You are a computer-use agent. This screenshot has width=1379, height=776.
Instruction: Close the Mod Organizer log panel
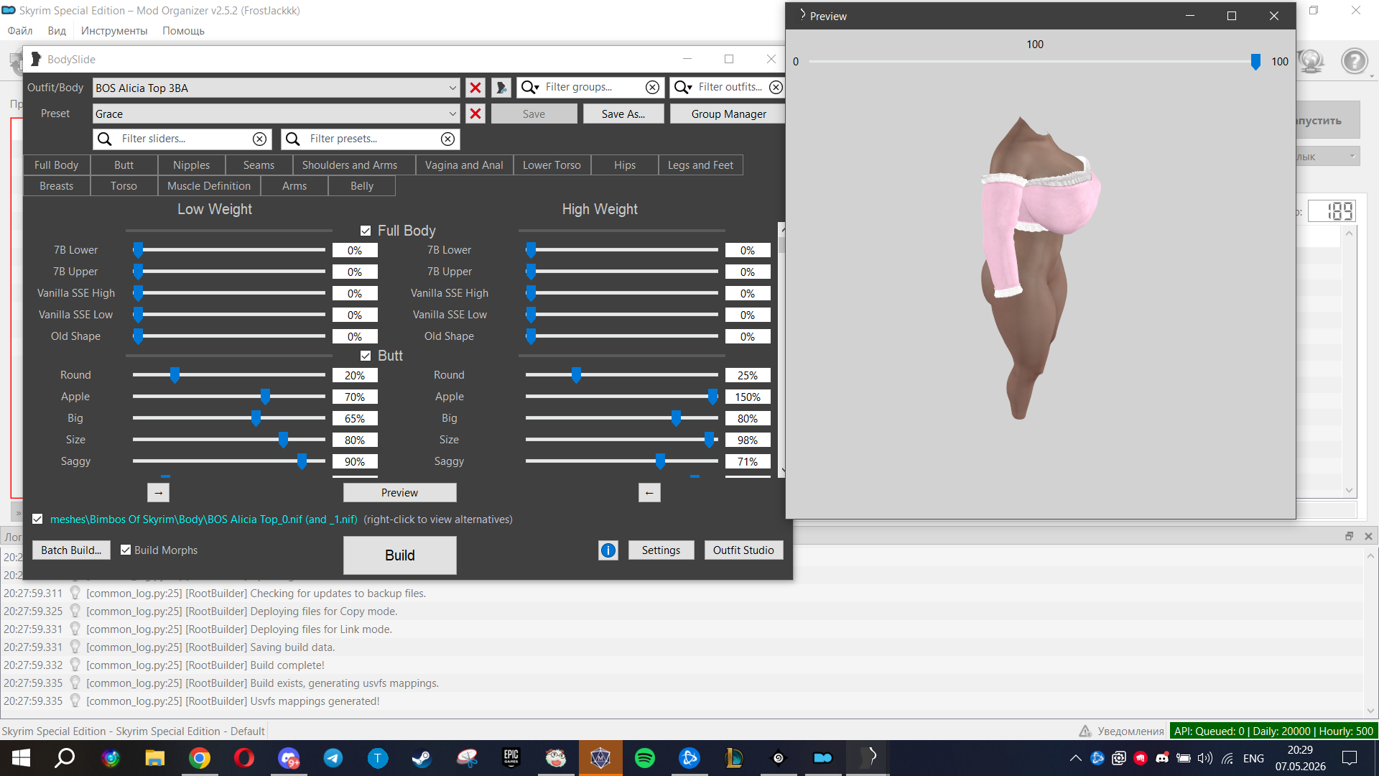point(1368,536)
